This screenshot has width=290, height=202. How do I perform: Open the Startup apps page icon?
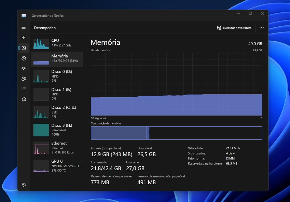(24, 68)
